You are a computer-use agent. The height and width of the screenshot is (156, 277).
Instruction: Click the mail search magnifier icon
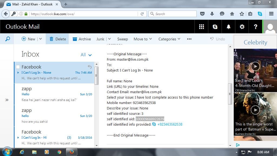(x=7, y=39)
